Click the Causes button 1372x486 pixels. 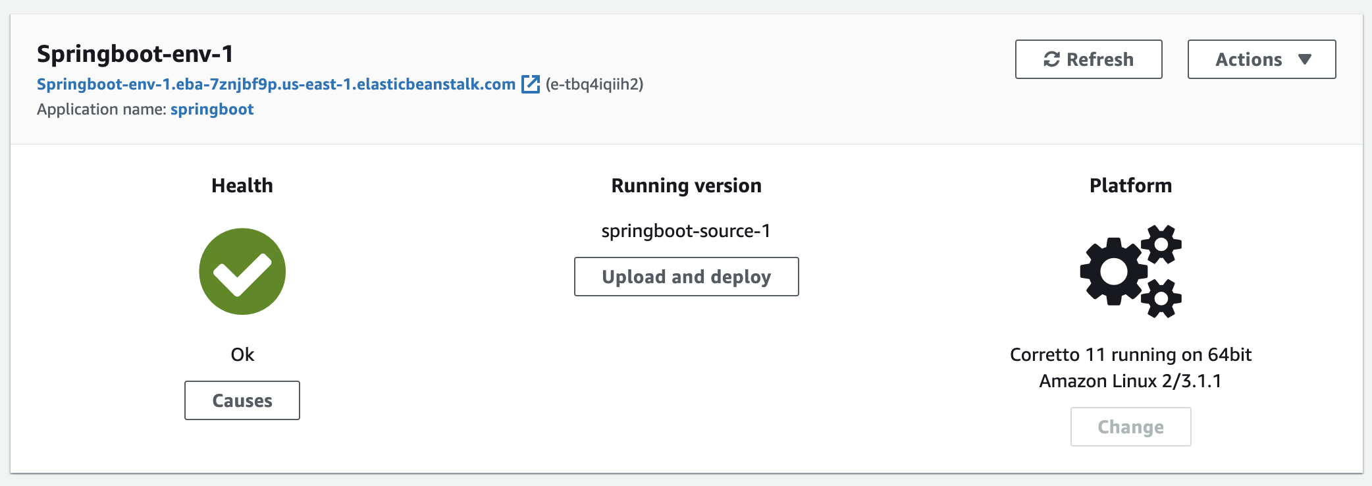[x=242, y=400]
